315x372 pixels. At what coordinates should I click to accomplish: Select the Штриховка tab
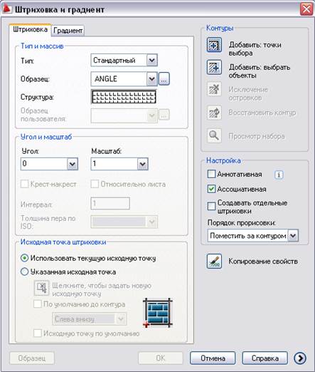(x=30, y=30)
